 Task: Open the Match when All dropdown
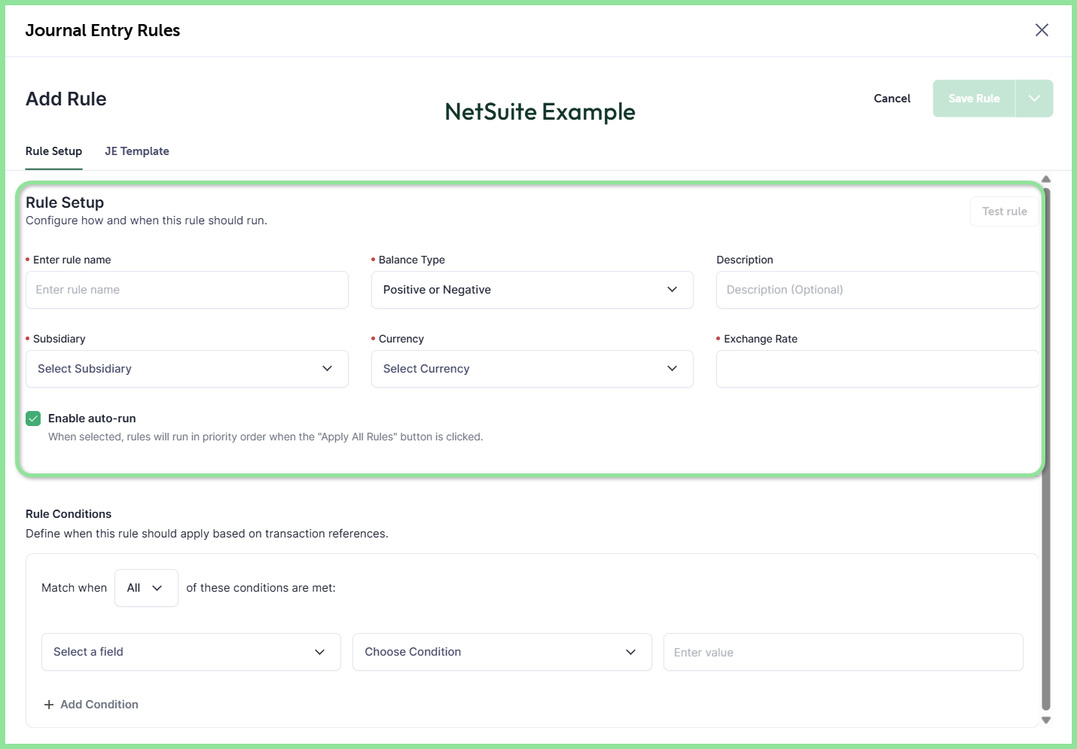(x=146, y=588)
